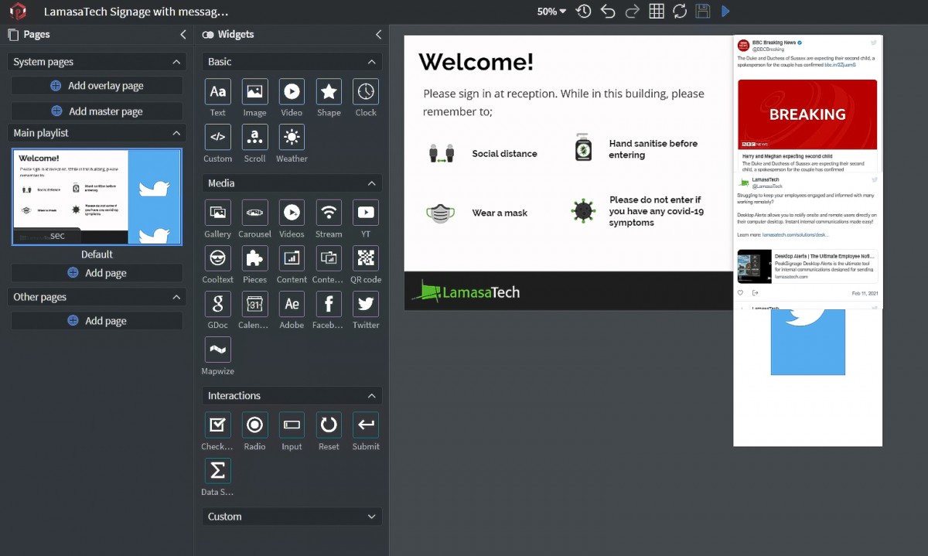Choose the Weather widget icon
Screen dimensions: 928x556
pos(292,138)
